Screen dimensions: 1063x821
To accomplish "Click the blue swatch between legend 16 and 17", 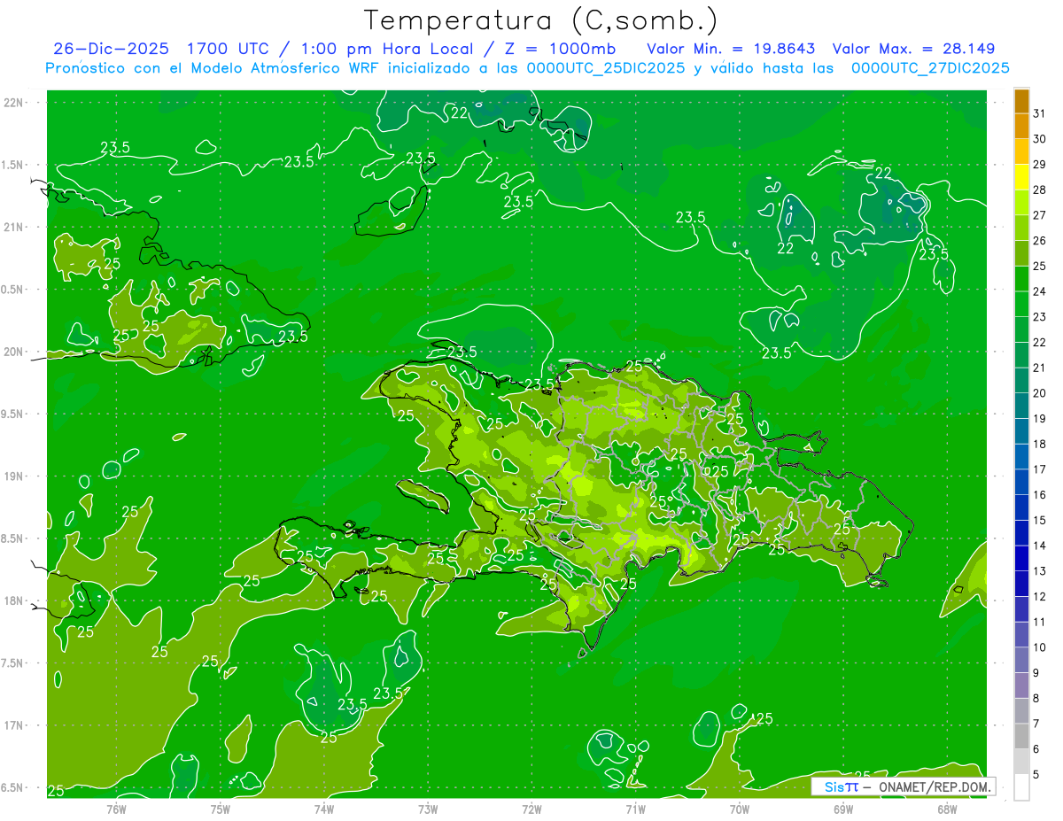I will [x=1021, y=482].
